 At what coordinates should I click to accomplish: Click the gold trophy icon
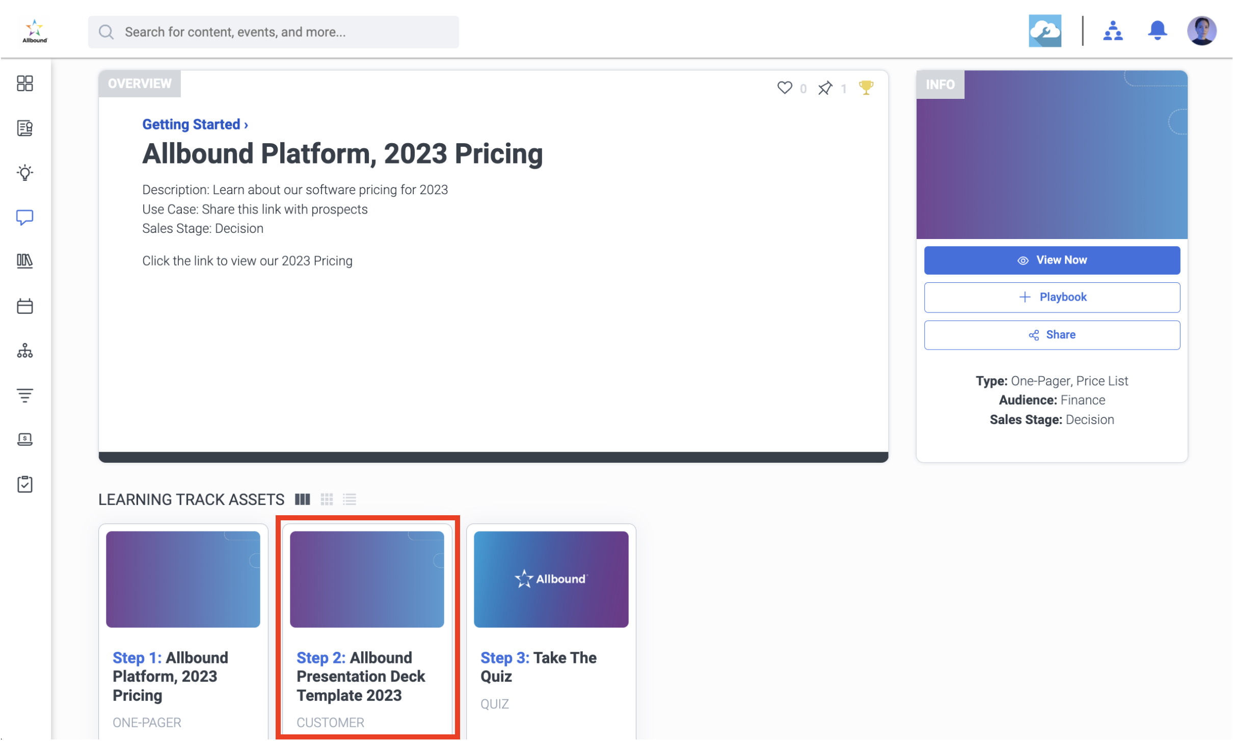coord(866,88)
